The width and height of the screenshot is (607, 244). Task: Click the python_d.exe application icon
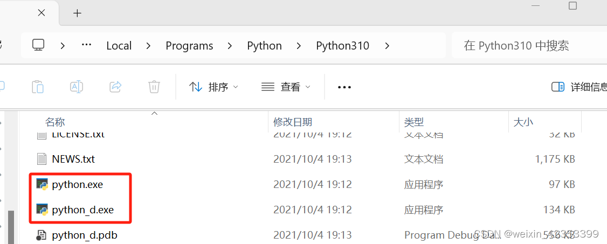42,210
